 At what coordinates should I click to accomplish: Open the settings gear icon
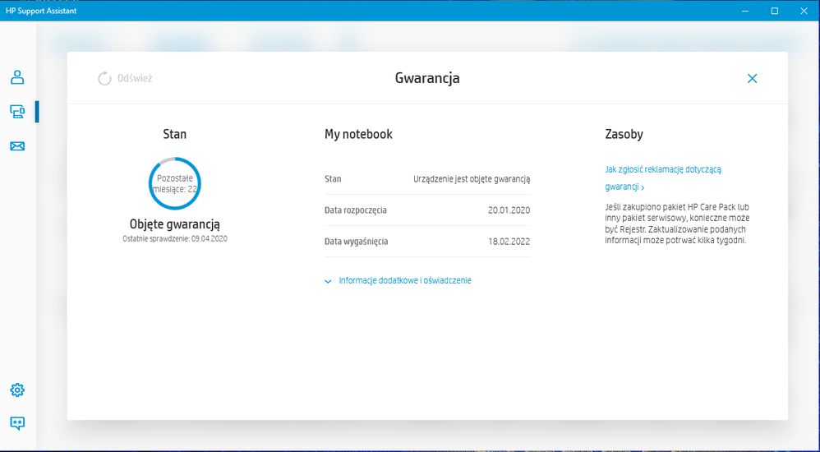17,390
